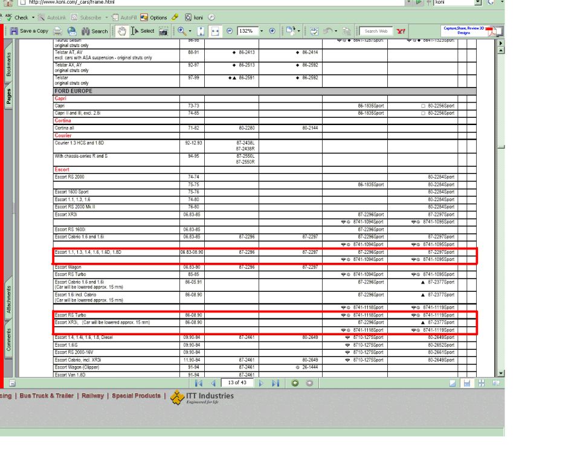Image resolution: width=580 pixels, height=464 pixels.
Task: Select facing pages layout icon
Action: coord(495,383)
